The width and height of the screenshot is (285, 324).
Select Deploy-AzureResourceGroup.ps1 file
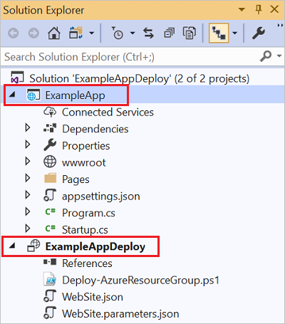coord(140,281)
